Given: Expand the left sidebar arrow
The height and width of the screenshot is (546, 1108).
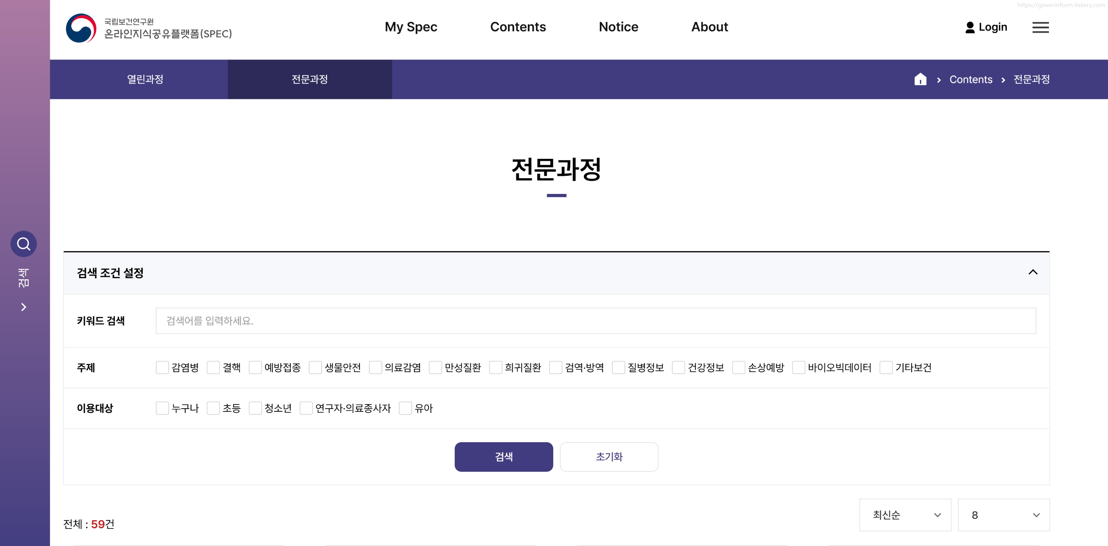Looking at the screenshot, I should pos(24,307).
